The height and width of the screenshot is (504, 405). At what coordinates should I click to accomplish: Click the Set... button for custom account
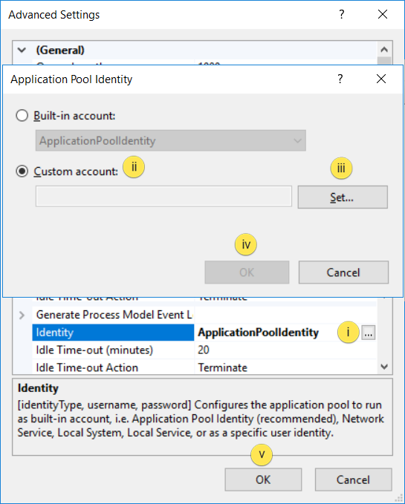tap(343, 197)
